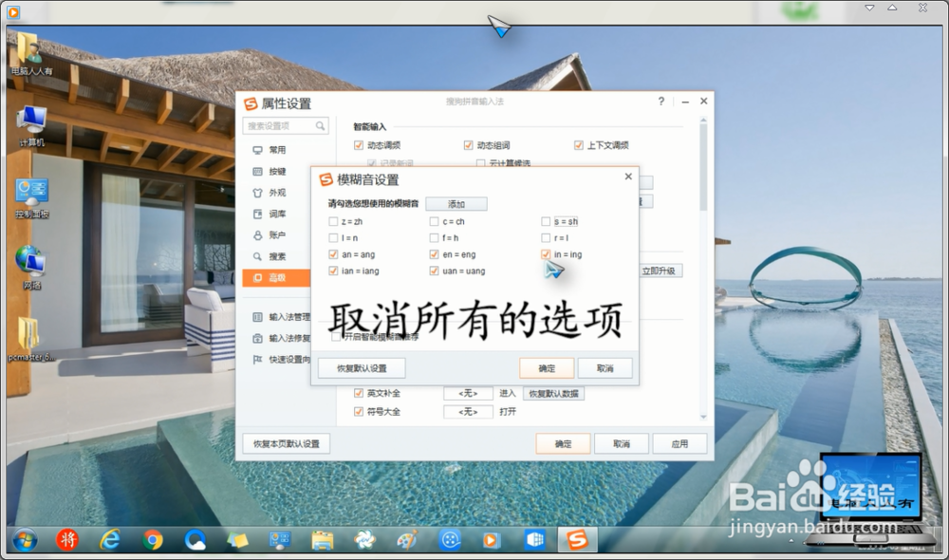Switch to the 词库 settings category

(x=276, y=214)
